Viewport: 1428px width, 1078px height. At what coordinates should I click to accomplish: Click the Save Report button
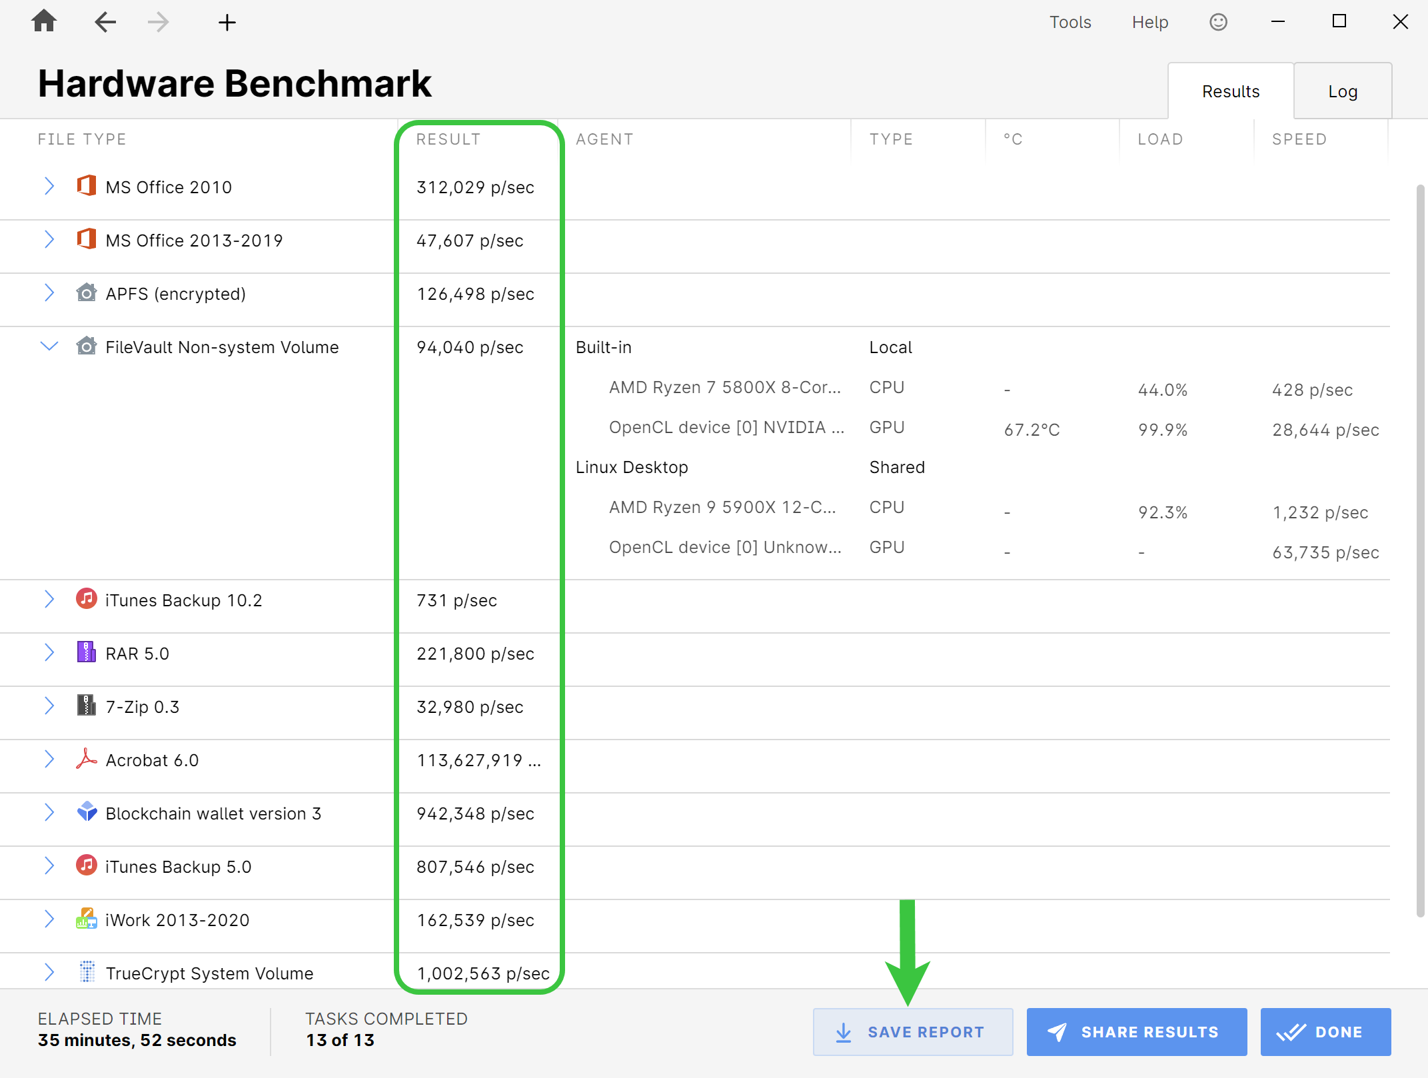click(x=912, y=1031)
